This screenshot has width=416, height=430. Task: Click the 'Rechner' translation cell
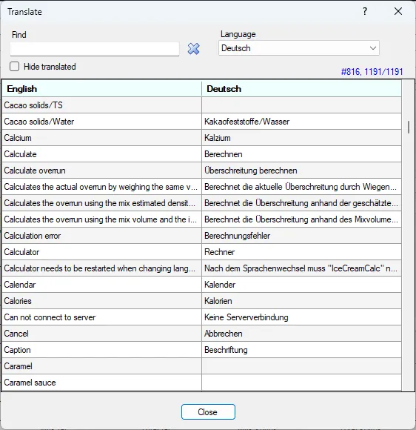(301, 252)
